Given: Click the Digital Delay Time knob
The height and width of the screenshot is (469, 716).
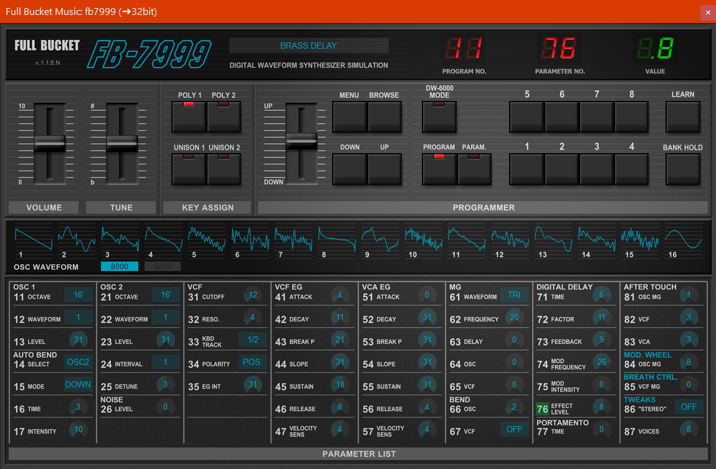Looking at the screenshot, I should point(601,295).
